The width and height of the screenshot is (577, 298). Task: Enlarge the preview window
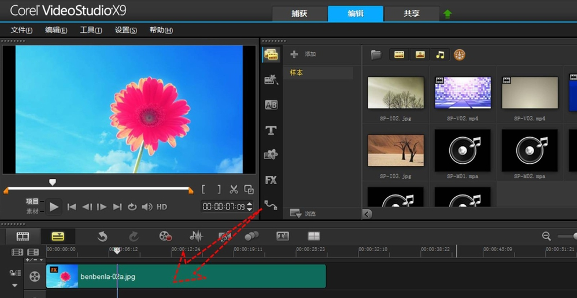coord(249,189)
